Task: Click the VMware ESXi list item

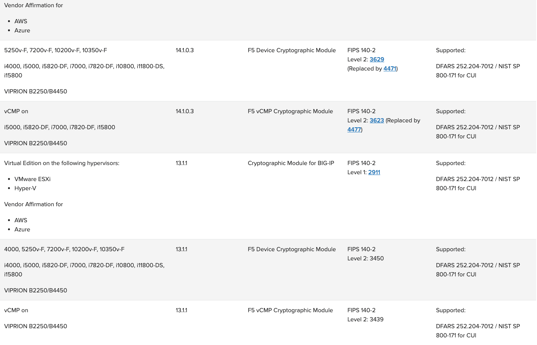Action: tap(32, 179)
